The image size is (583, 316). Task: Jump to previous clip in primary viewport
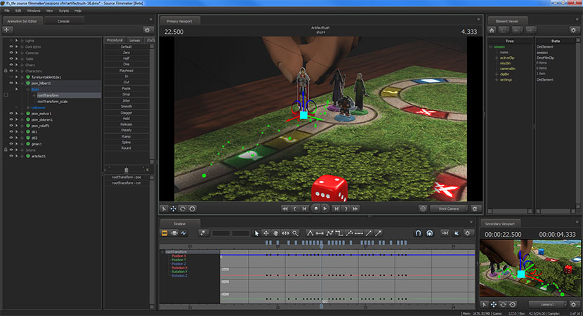click(285, 209)
